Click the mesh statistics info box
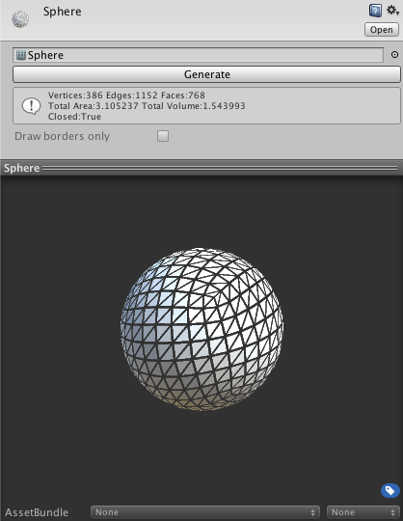 point(206,106)
